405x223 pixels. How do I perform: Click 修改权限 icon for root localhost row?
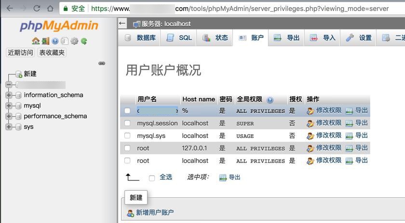[310, 161]
